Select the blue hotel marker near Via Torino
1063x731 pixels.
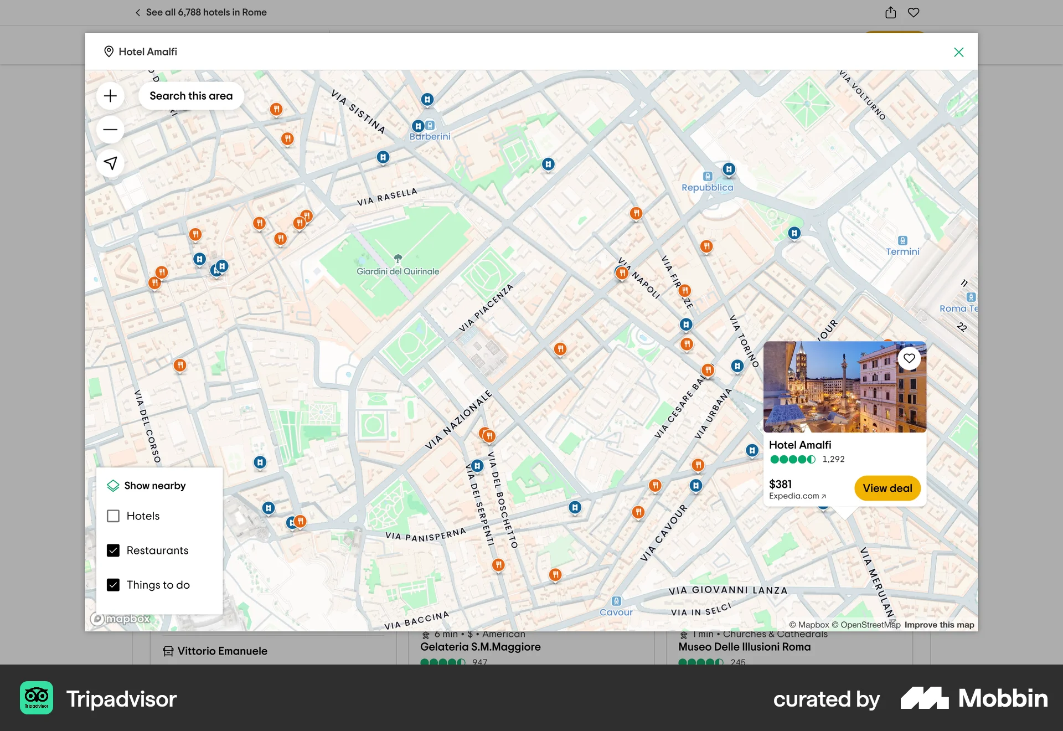[x=737, y=365]
